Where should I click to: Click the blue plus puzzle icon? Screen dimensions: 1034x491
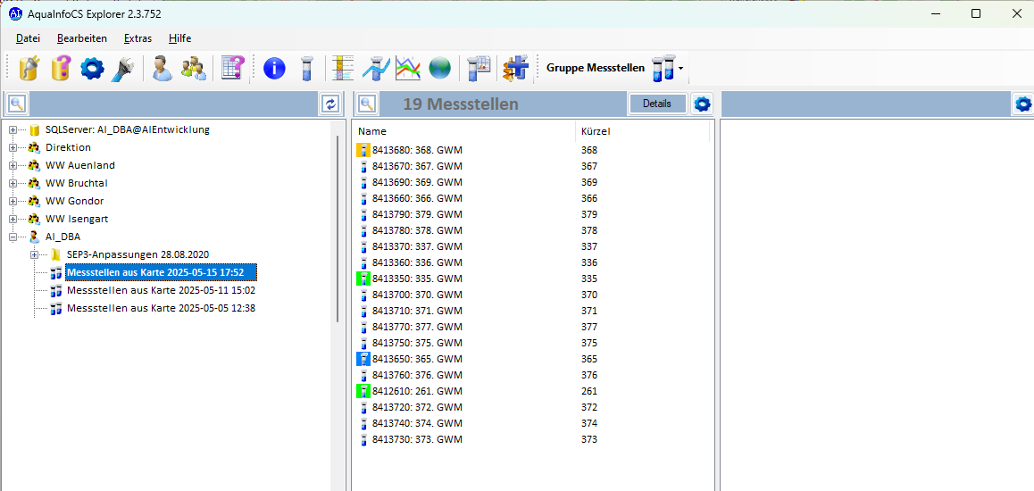(x=516, y=68)
